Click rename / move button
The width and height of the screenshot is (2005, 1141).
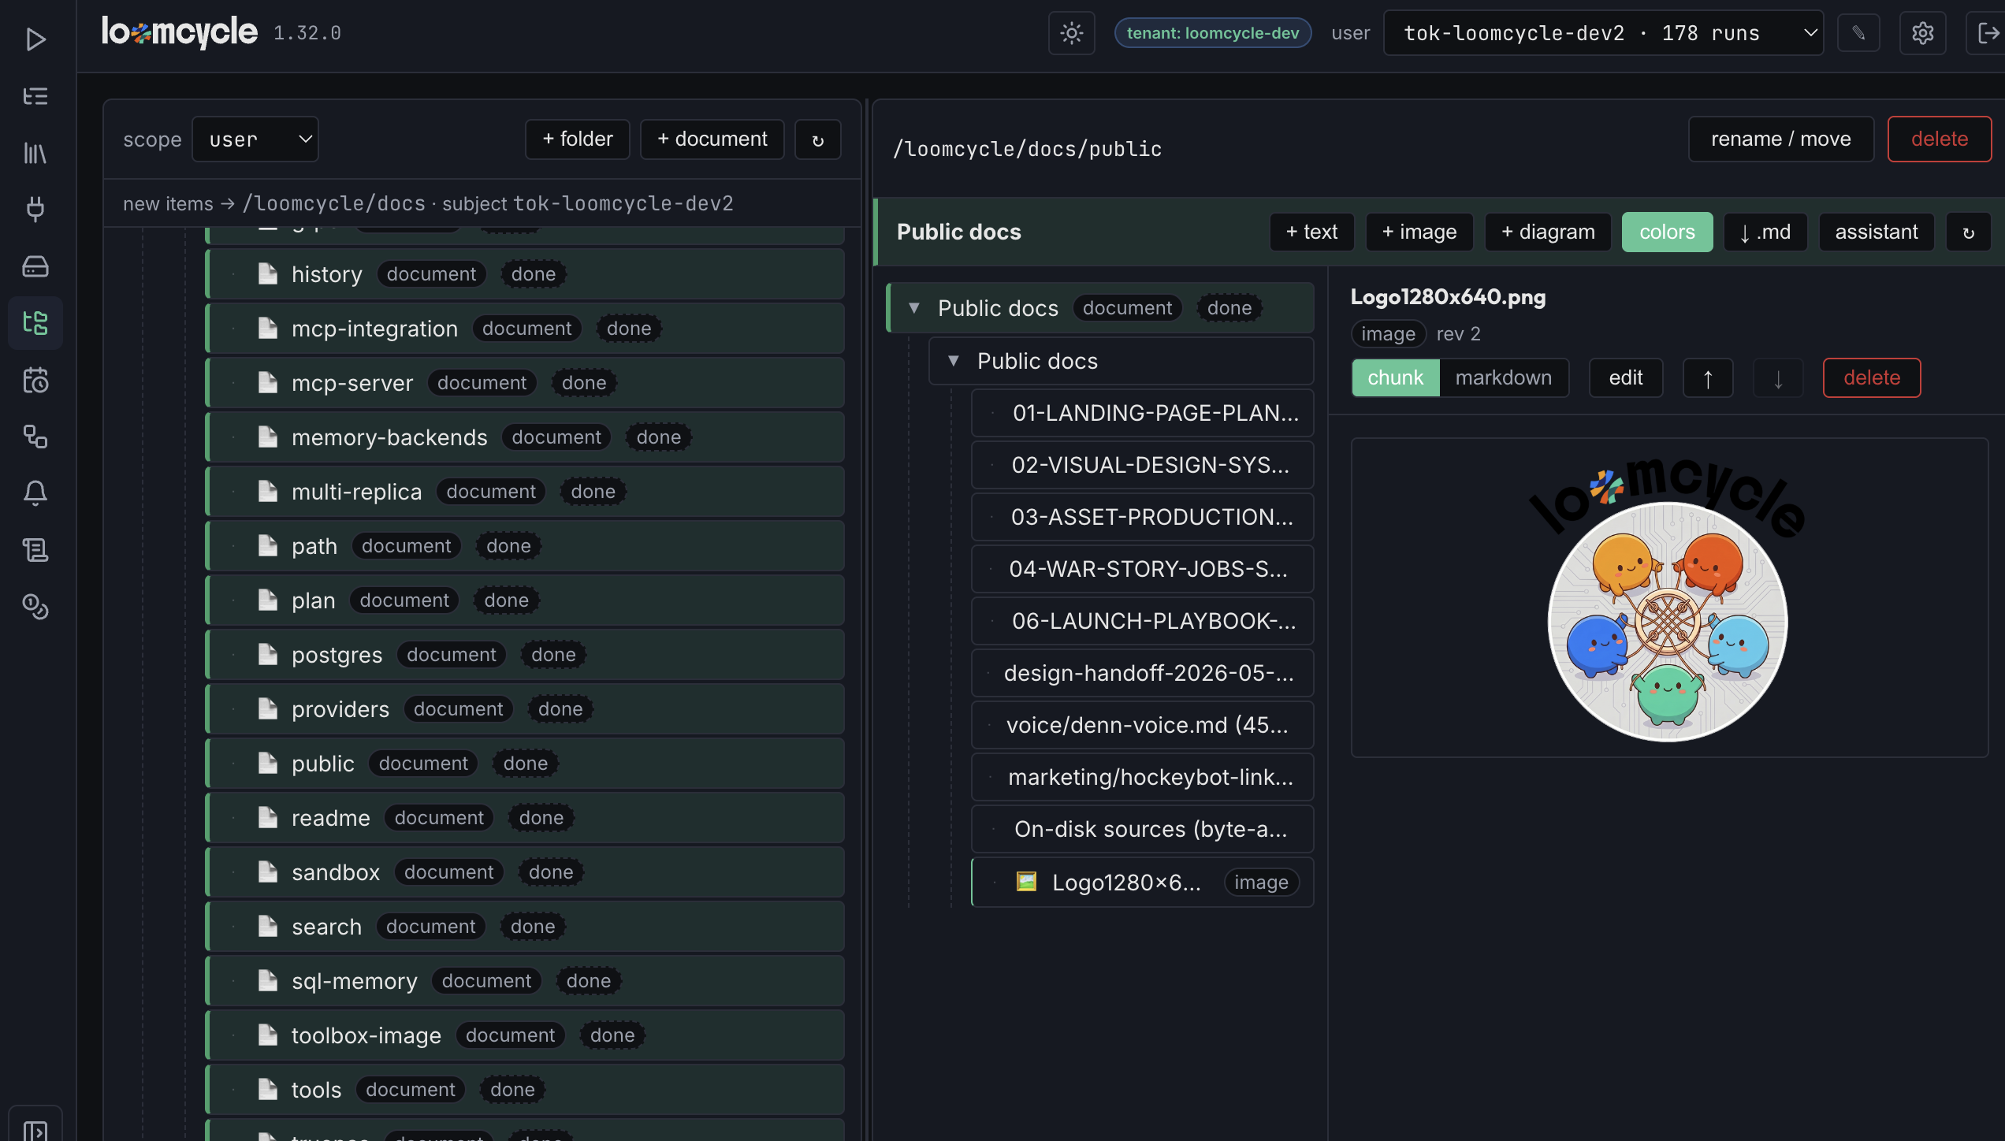coord(1781,139)
